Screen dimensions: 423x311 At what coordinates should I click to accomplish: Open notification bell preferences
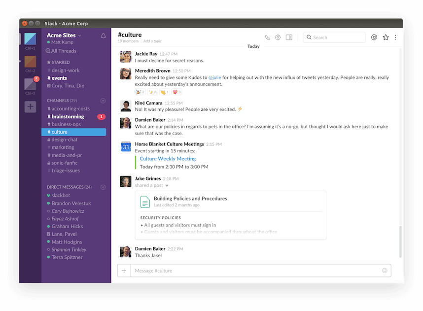coord(104,35)
